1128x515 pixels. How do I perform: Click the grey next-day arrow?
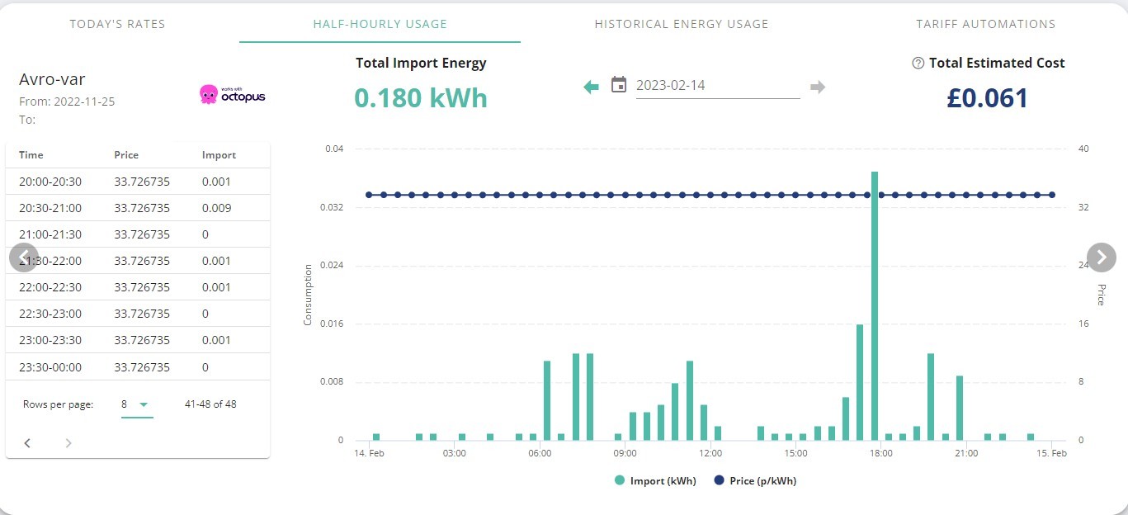[x=818, y=87]
